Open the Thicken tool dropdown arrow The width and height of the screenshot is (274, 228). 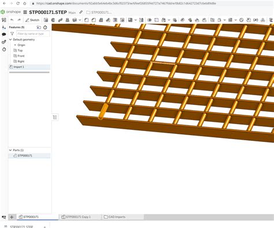pos(80,20)
